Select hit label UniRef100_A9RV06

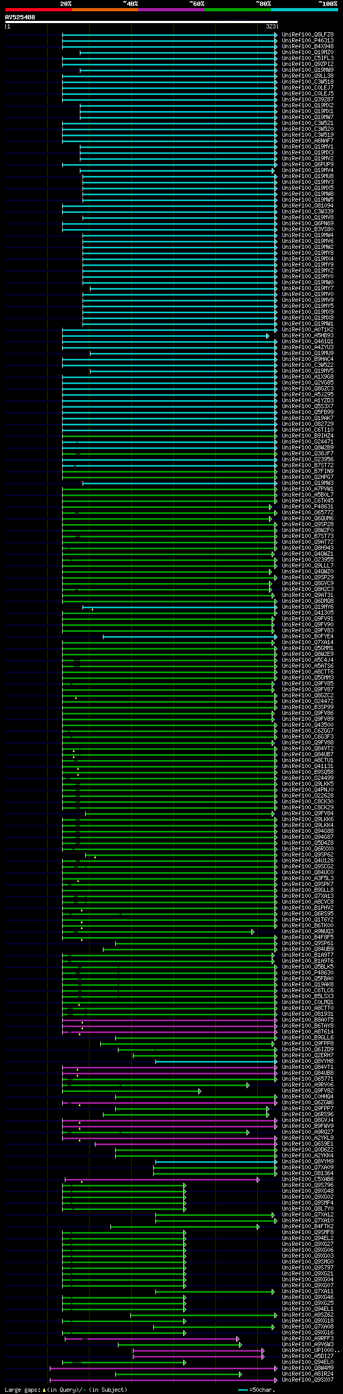pos(307,1085)
